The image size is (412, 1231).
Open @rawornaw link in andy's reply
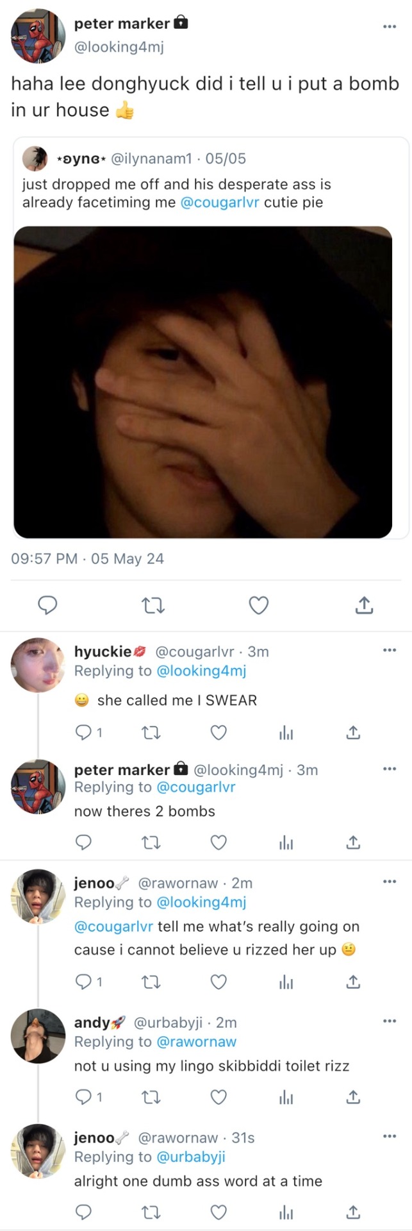196,1042
